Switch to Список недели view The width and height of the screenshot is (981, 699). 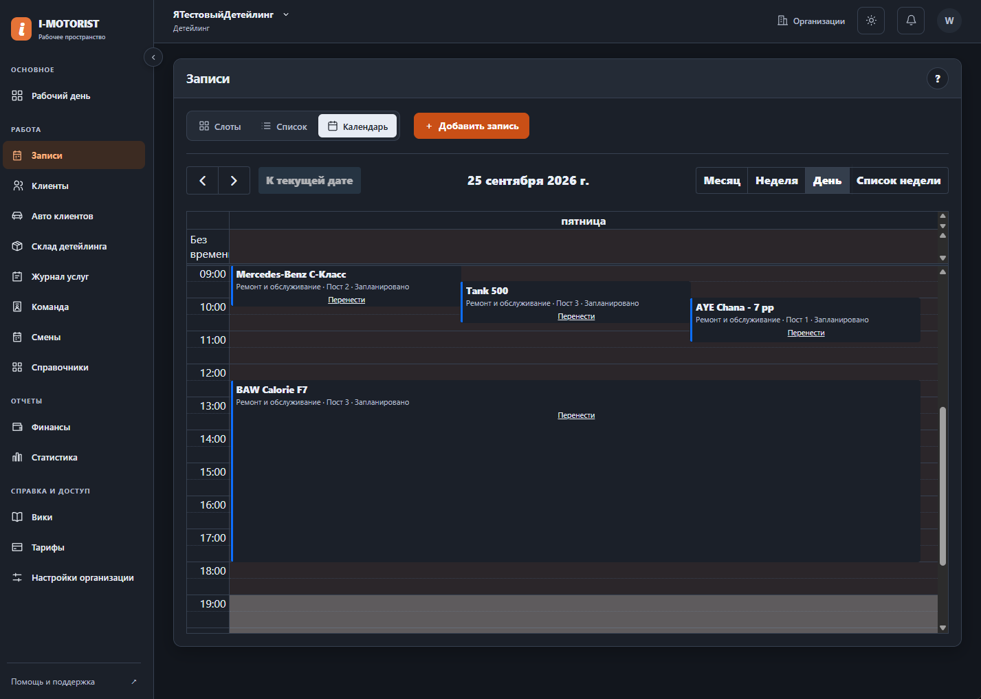coord(899,181)
